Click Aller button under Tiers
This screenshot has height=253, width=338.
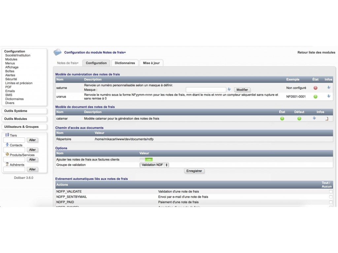32,140
